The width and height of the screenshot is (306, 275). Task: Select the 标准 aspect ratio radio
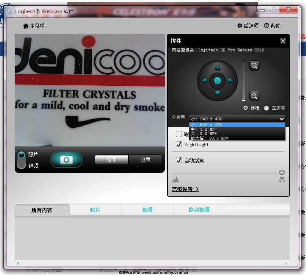pyautogui.click(x=246, y=108)
